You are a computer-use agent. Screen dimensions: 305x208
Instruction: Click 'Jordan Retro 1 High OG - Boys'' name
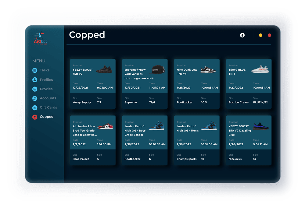coord(135,131)
